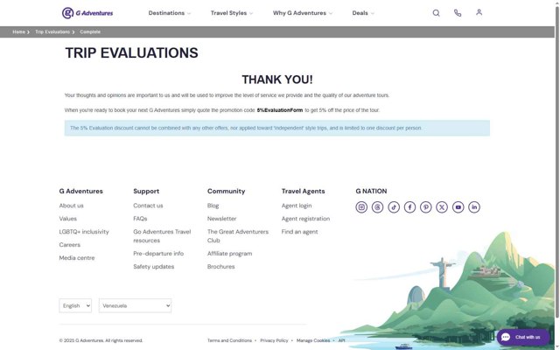Screen dimensions: 560x350
Task: Open G Nation Pinterest icon
Action: (426, 207)
